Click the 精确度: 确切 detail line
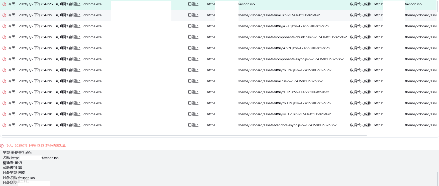Image resolution: width=439 pixels, height=186 pixels. click(x=12, y=163)
